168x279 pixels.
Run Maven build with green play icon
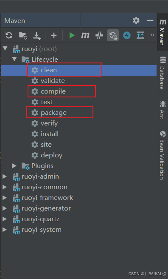pos(72,35)
